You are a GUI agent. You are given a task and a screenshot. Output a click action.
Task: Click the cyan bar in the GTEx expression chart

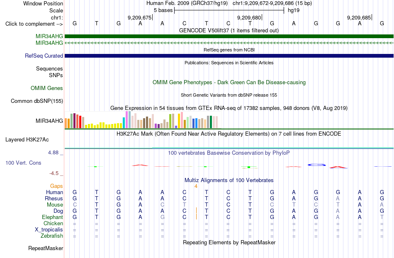pyautogui.click(x=124, y=123)
